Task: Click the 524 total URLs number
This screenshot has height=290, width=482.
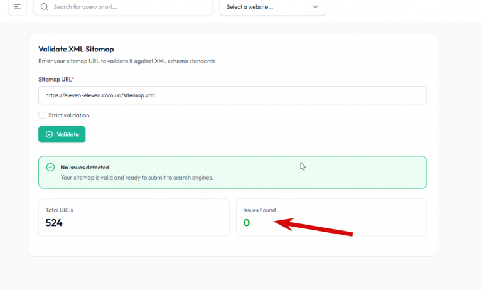Action: 54,223
